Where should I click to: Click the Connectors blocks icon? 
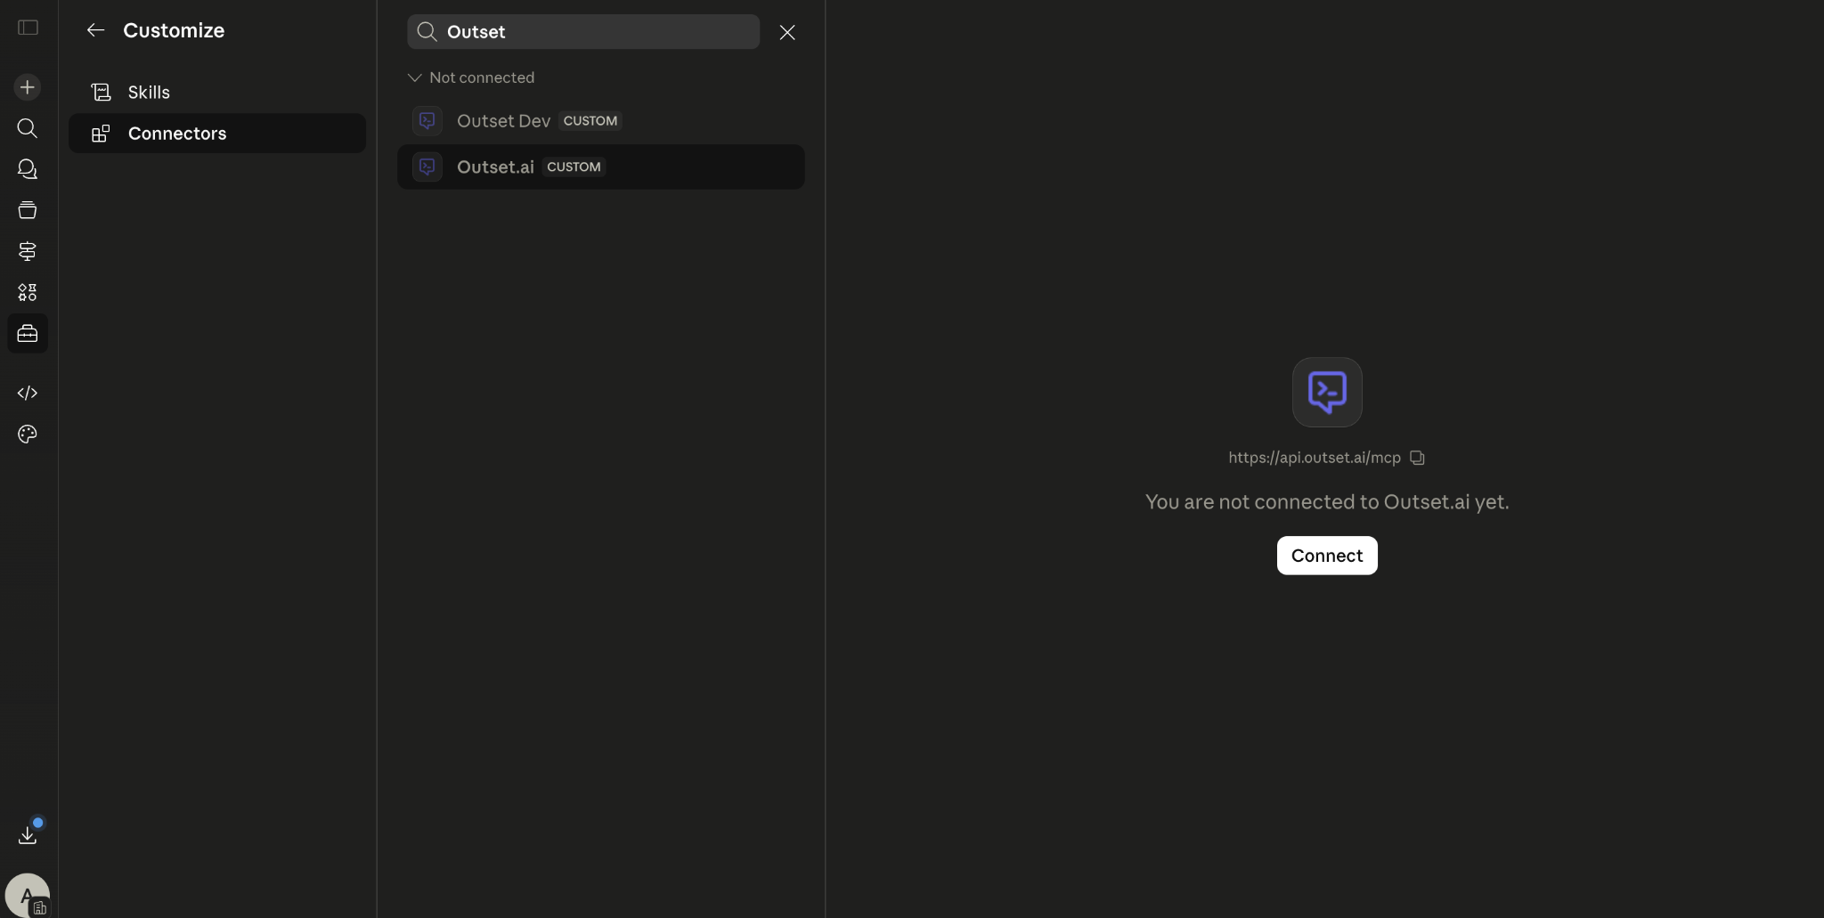101,134
